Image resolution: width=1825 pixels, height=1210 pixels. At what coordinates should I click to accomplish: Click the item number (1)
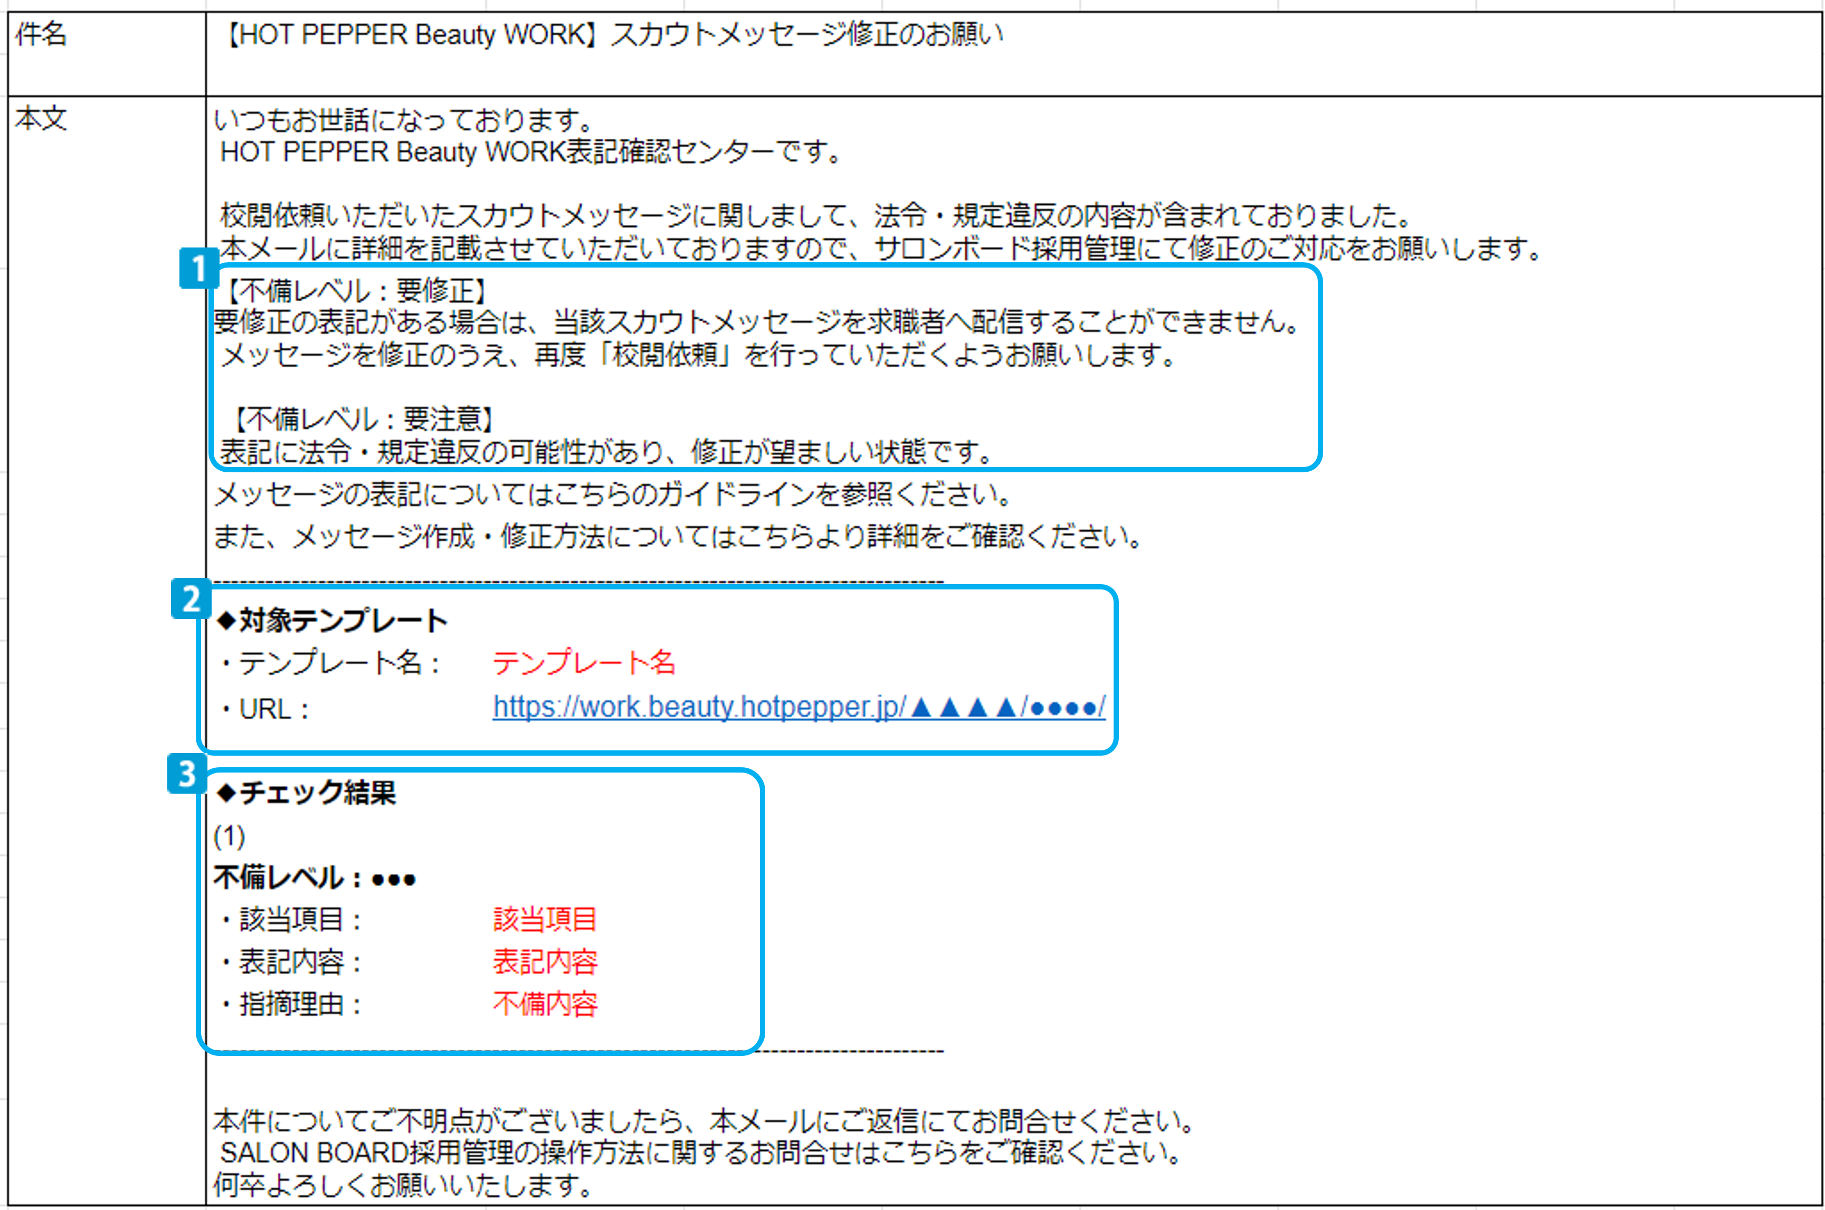click(x=229, y=836)
